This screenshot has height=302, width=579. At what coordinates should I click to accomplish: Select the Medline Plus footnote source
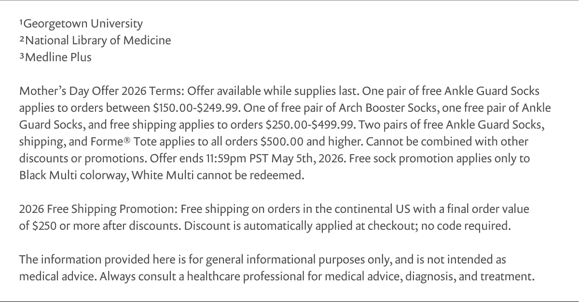tap(55, 57)
